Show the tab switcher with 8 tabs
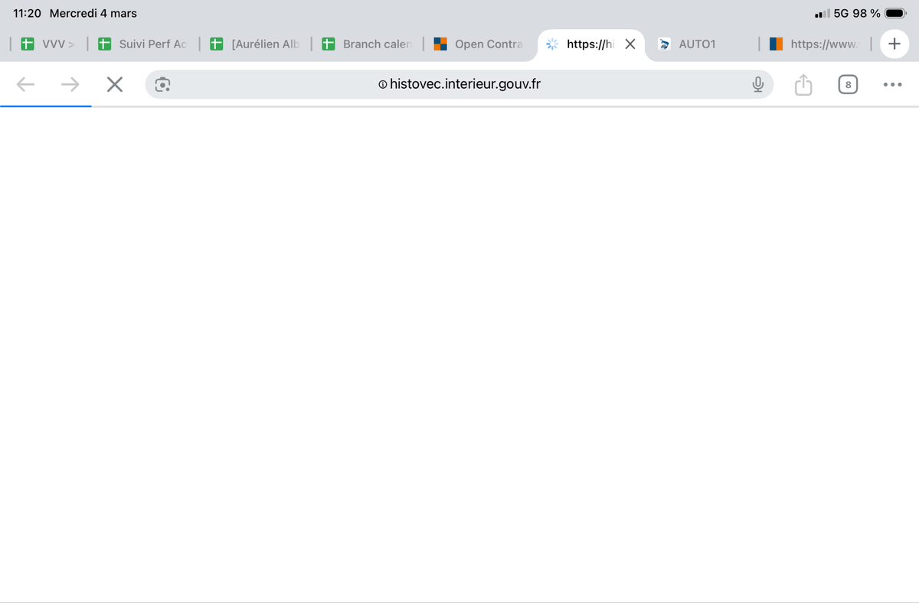This screenshot has width=919, height=603. tap(848, 84)
